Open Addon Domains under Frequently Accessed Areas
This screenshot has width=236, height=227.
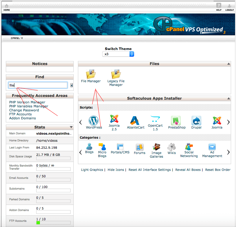(22, 118)
